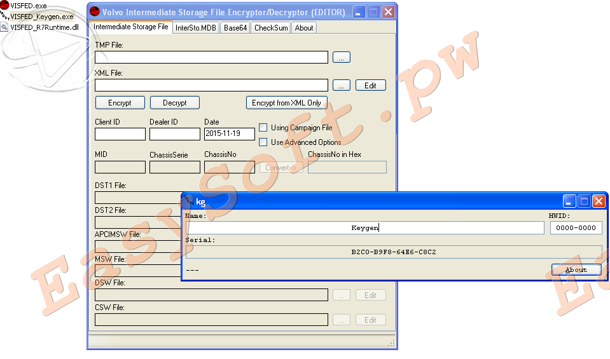Image resolution: width=610 pixels, height=359 pixels.
Task: Select the VISFED_R7Runtime.dll file icon
Action: pyautogui.click(x=4, y=27)
